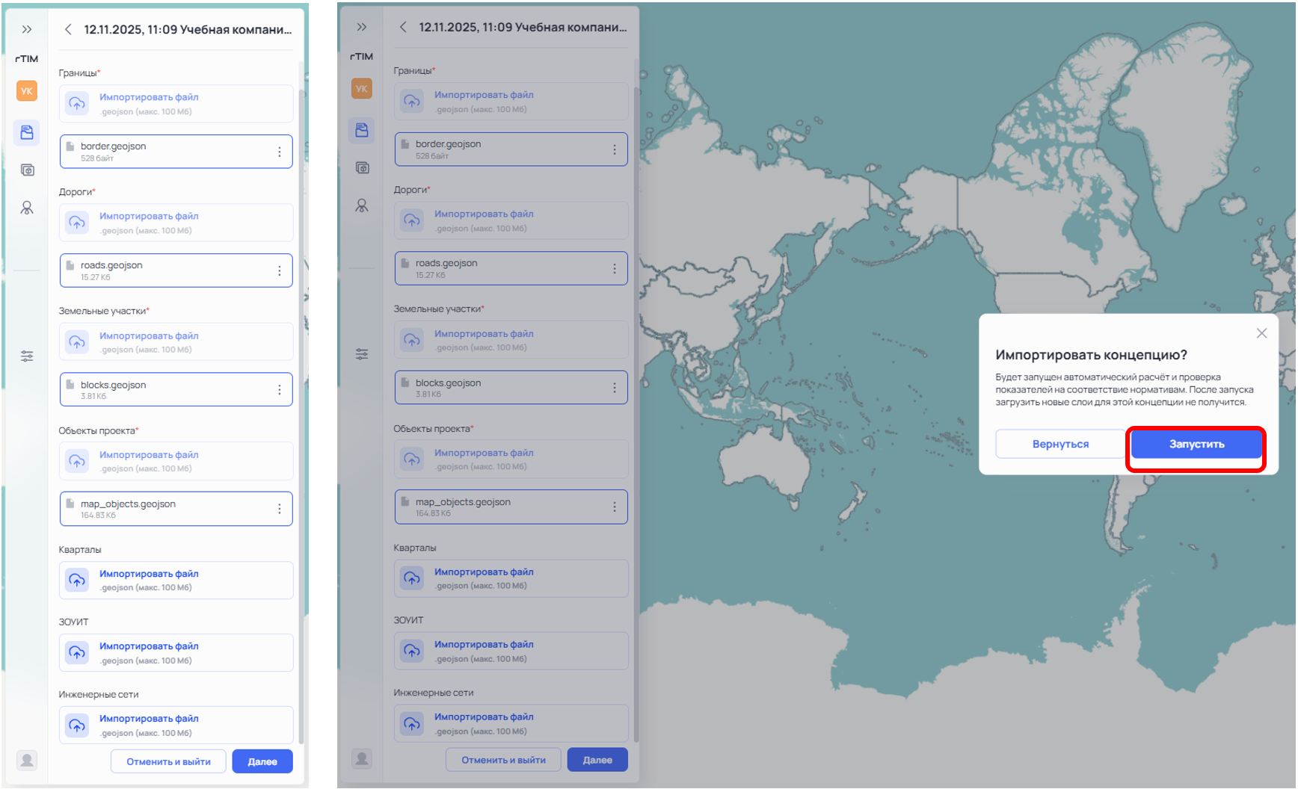
Task: Open roads.geojson three-dot menu in undimmed panel
Action: pos(280,271)
